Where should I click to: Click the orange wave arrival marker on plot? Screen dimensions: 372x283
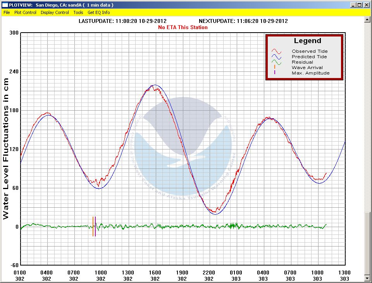[x=93, y=226]
